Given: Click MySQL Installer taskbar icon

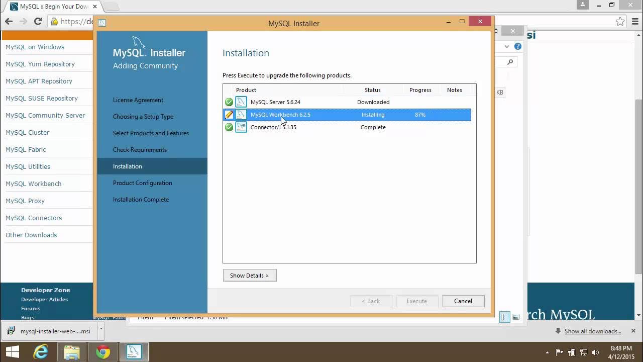Looking at the screenshot, I should (x=134, y=352).
